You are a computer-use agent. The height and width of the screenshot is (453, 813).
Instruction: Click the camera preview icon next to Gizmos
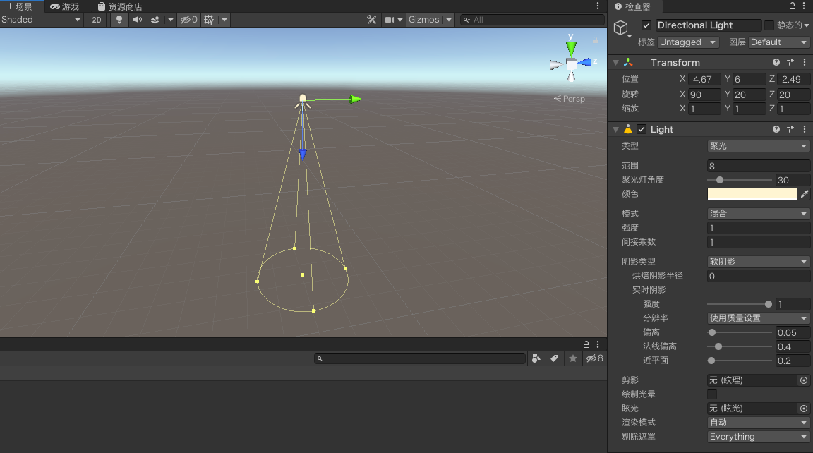point(390,19)
